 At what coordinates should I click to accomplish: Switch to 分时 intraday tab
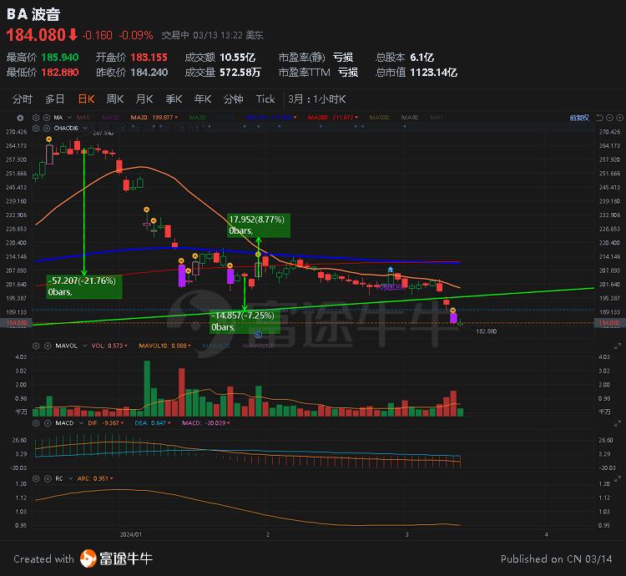tap(22, 99)
